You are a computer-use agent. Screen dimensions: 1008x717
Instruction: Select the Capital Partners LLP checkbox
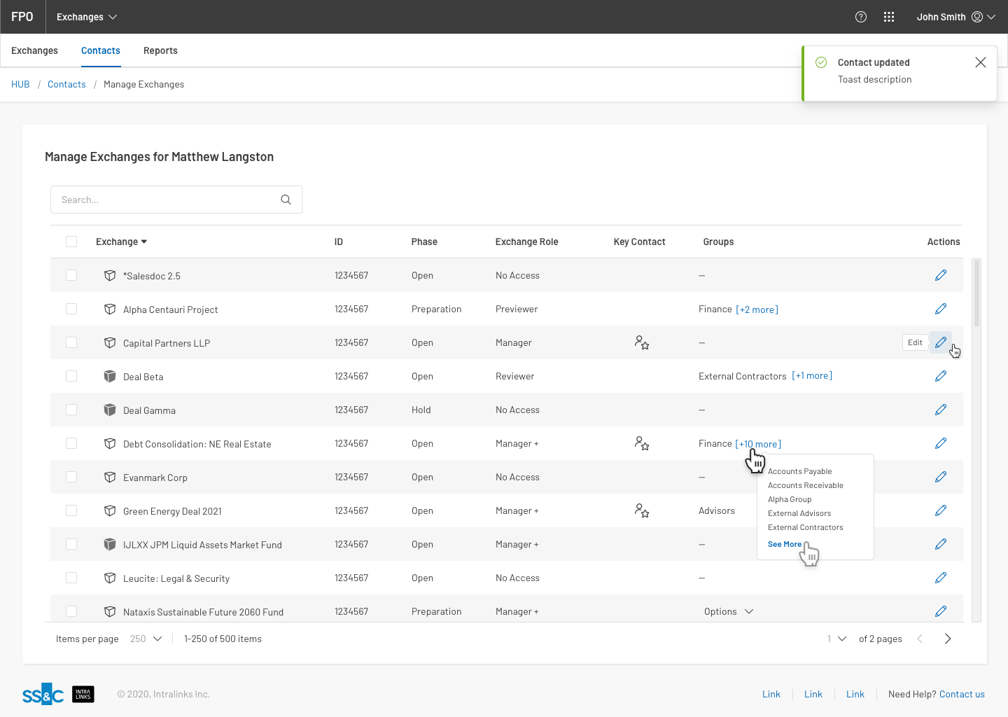(71, 342)
